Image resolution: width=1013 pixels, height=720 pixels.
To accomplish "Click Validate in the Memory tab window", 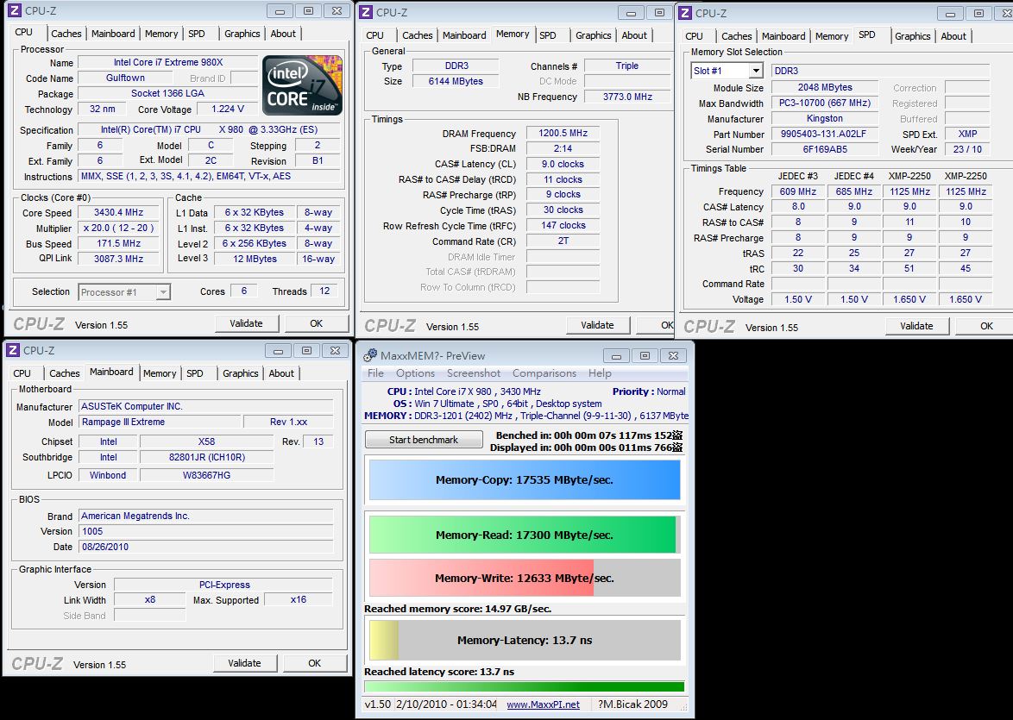I will (x=597, y=325).
